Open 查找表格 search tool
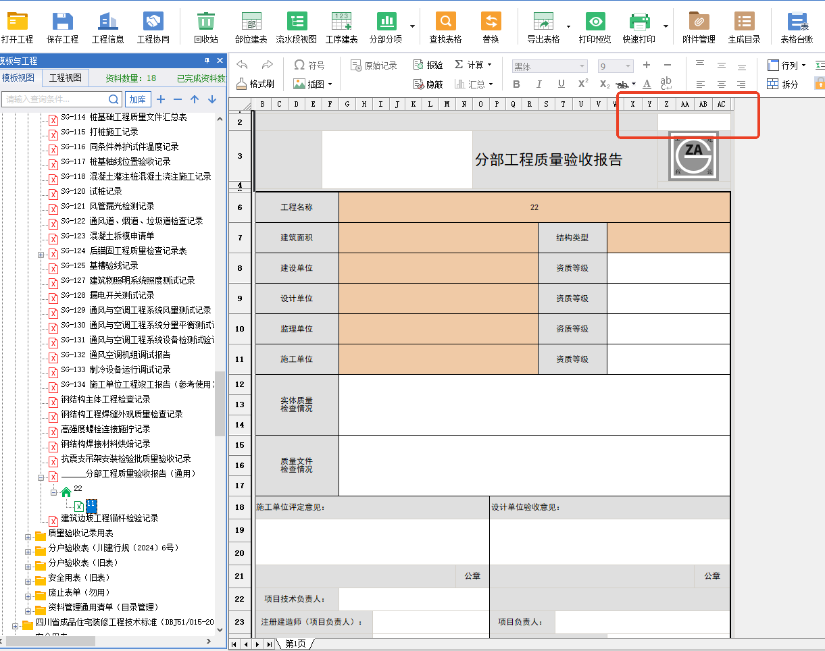 [x=445, y=27]
